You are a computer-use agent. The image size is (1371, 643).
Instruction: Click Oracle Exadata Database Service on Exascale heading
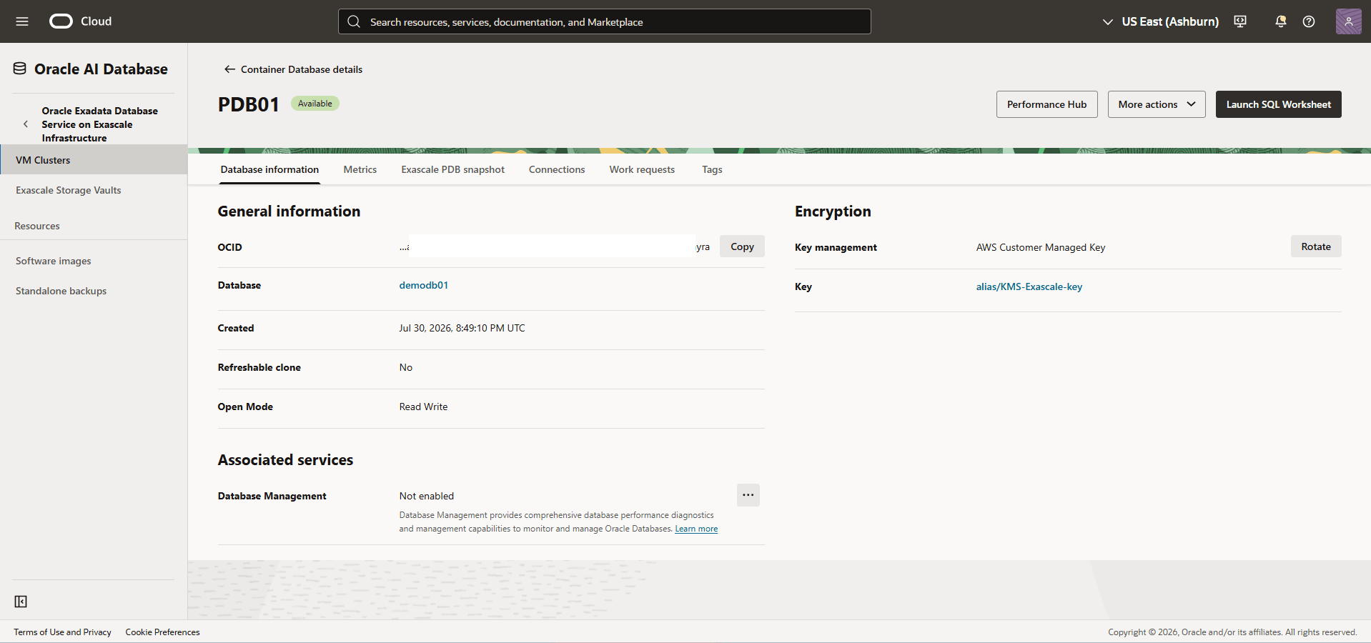[99, 124]
